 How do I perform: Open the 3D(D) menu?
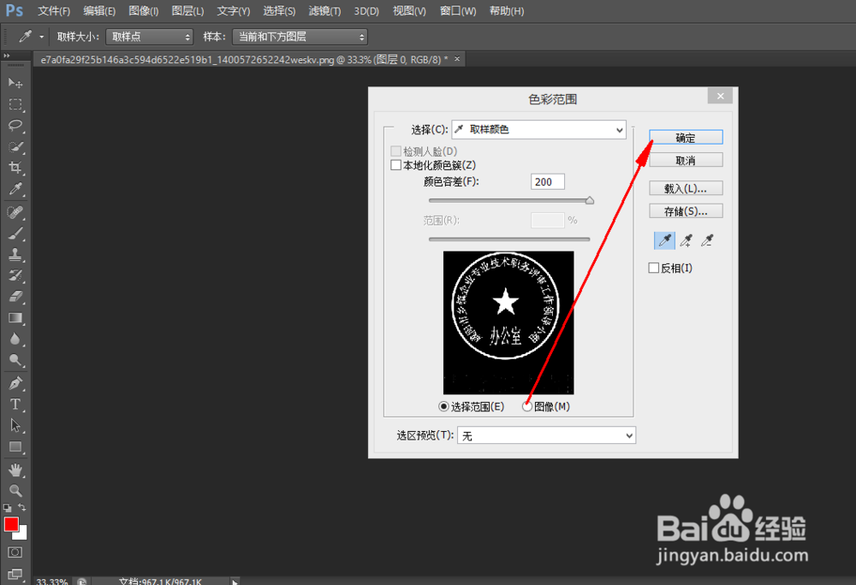click(366, 11)
